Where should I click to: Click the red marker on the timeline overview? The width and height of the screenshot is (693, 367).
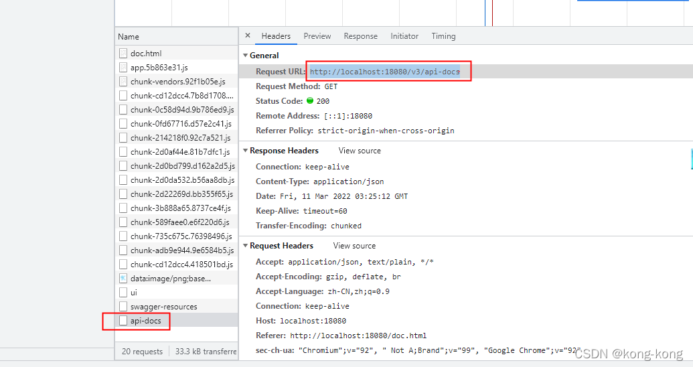coord(492,13)
